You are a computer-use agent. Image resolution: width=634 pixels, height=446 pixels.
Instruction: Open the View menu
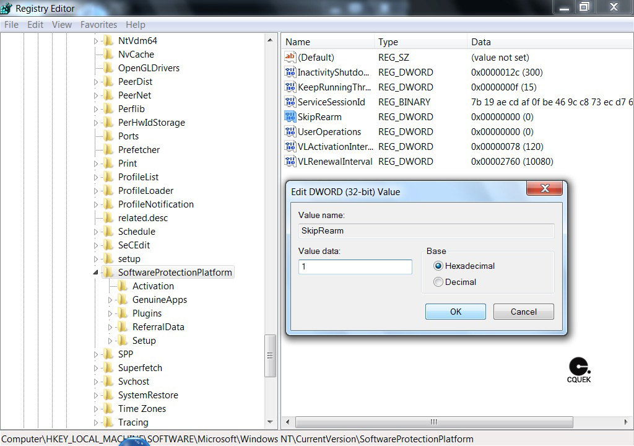click(62, 25)
